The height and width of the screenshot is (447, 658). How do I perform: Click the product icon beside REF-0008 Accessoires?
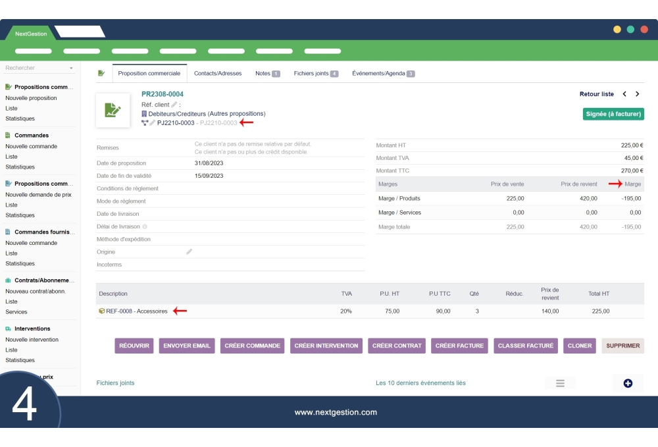[x=101, y=311]
